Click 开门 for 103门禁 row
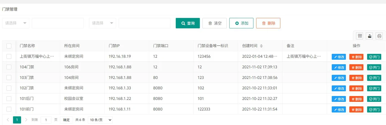386x125 pixels. pyautogui.click(x=374, y=78)
